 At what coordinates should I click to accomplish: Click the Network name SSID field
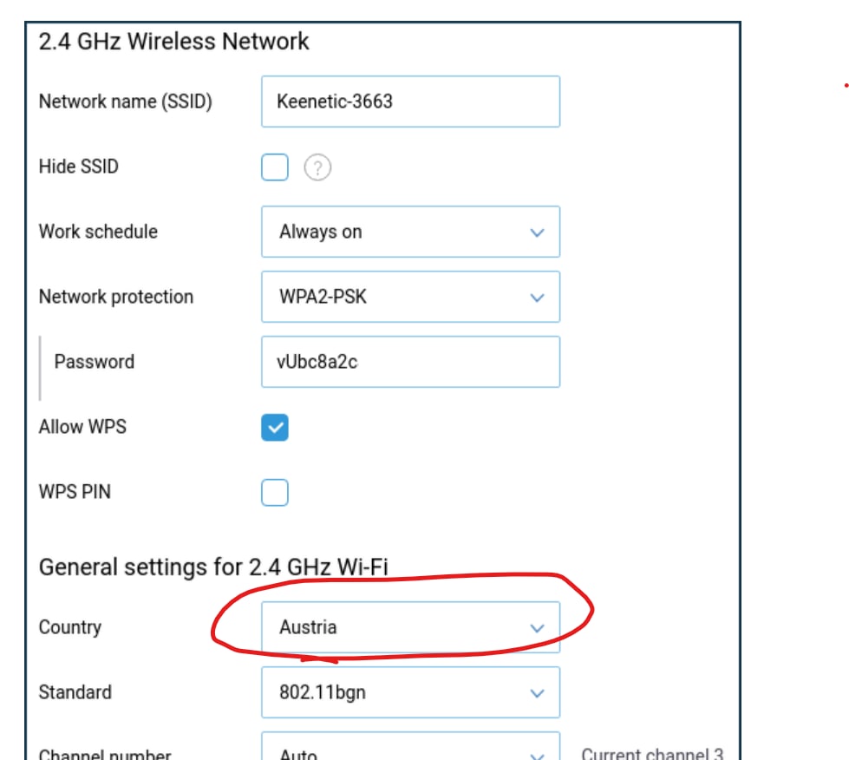tap(410, 102)
